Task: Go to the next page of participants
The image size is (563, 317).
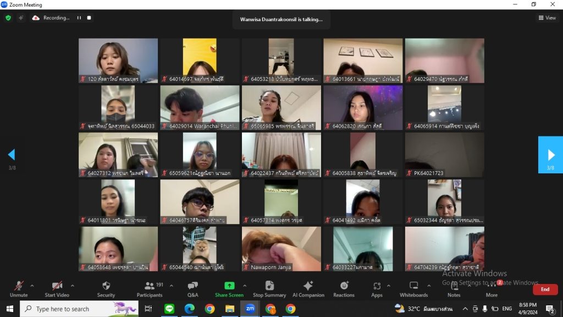Action: [x=550, y=155]
